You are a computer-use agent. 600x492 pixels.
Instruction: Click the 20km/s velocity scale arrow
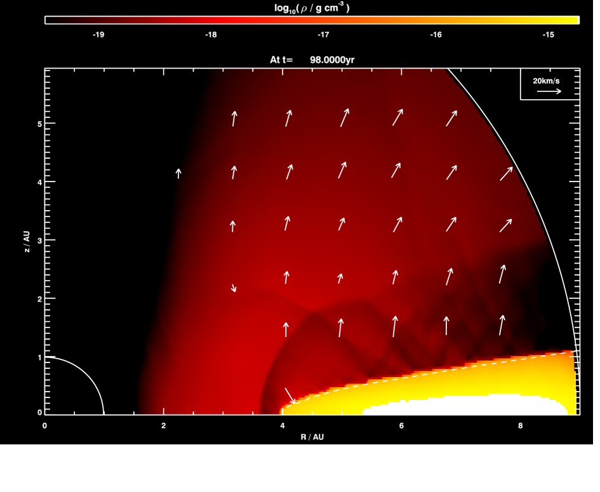point(549,91)
